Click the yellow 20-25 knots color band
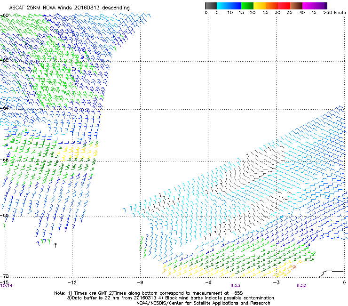The height and width of the screenshot is (306, 348). (x=260, y=6)
